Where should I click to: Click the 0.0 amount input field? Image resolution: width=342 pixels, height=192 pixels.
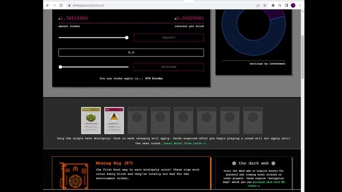click(131, 52)
